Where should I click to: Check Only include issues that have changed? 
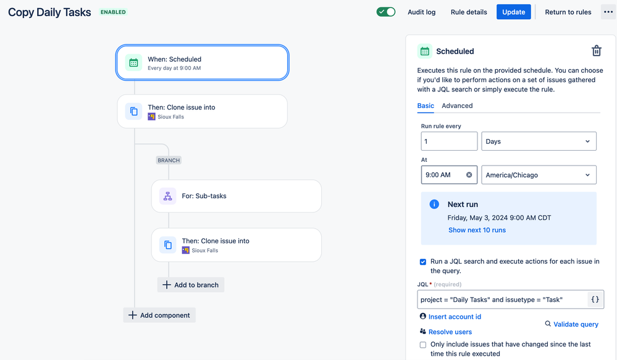tap(423, 345)
